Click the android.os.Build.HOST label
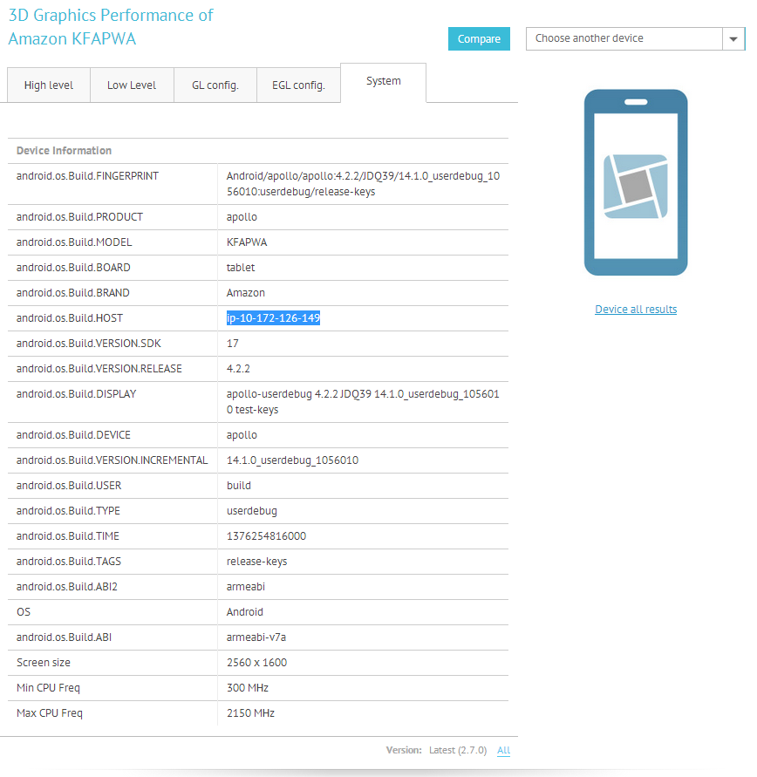Screen dimensions: 757x777 70,318
